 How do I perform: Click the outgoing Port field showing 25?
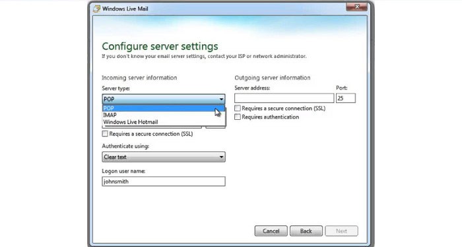click(x=346, y=98)
